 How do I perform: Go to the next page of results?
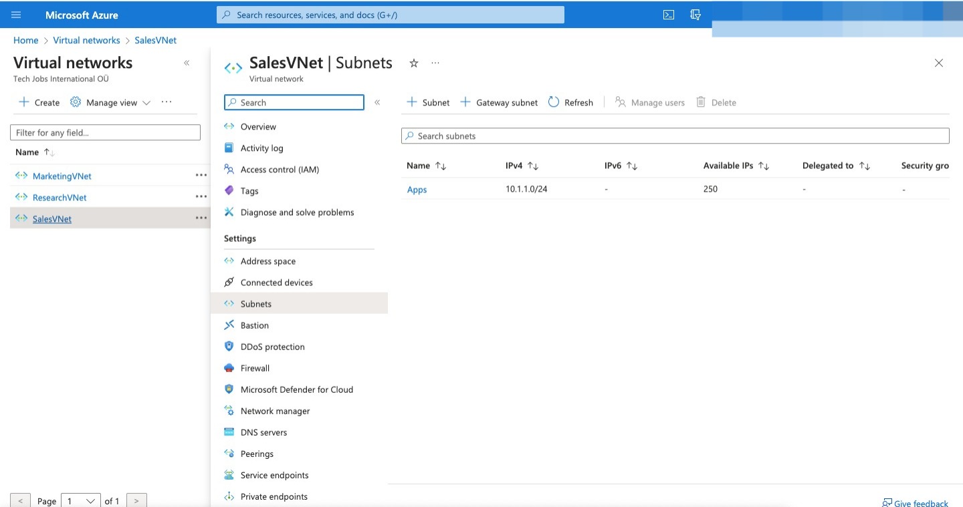click(x=136, y=500)
